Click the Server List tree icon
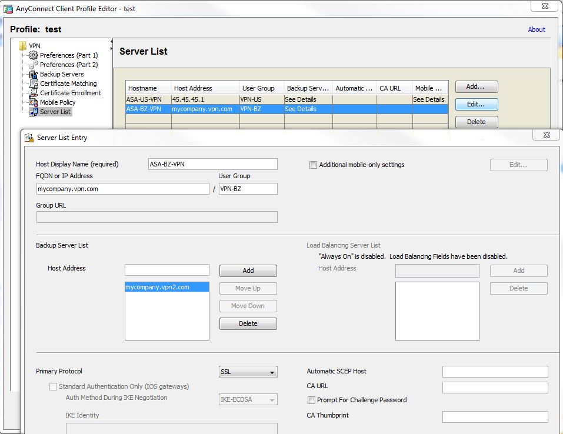Image resolution: width=563 pixels, height=434 pixels. [34, 112]
